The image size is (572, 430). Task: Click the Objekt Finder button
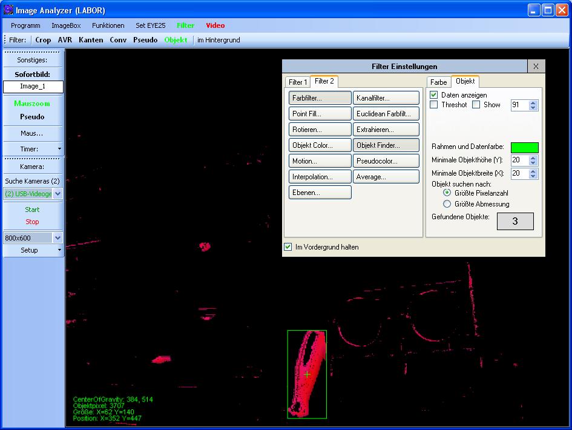coord(386,145)
